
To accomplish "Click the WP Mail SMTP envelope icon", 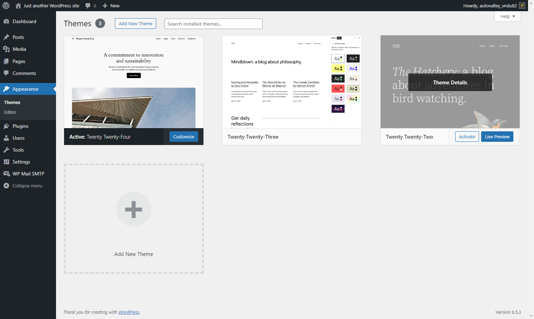I will (x=6, y=174).
